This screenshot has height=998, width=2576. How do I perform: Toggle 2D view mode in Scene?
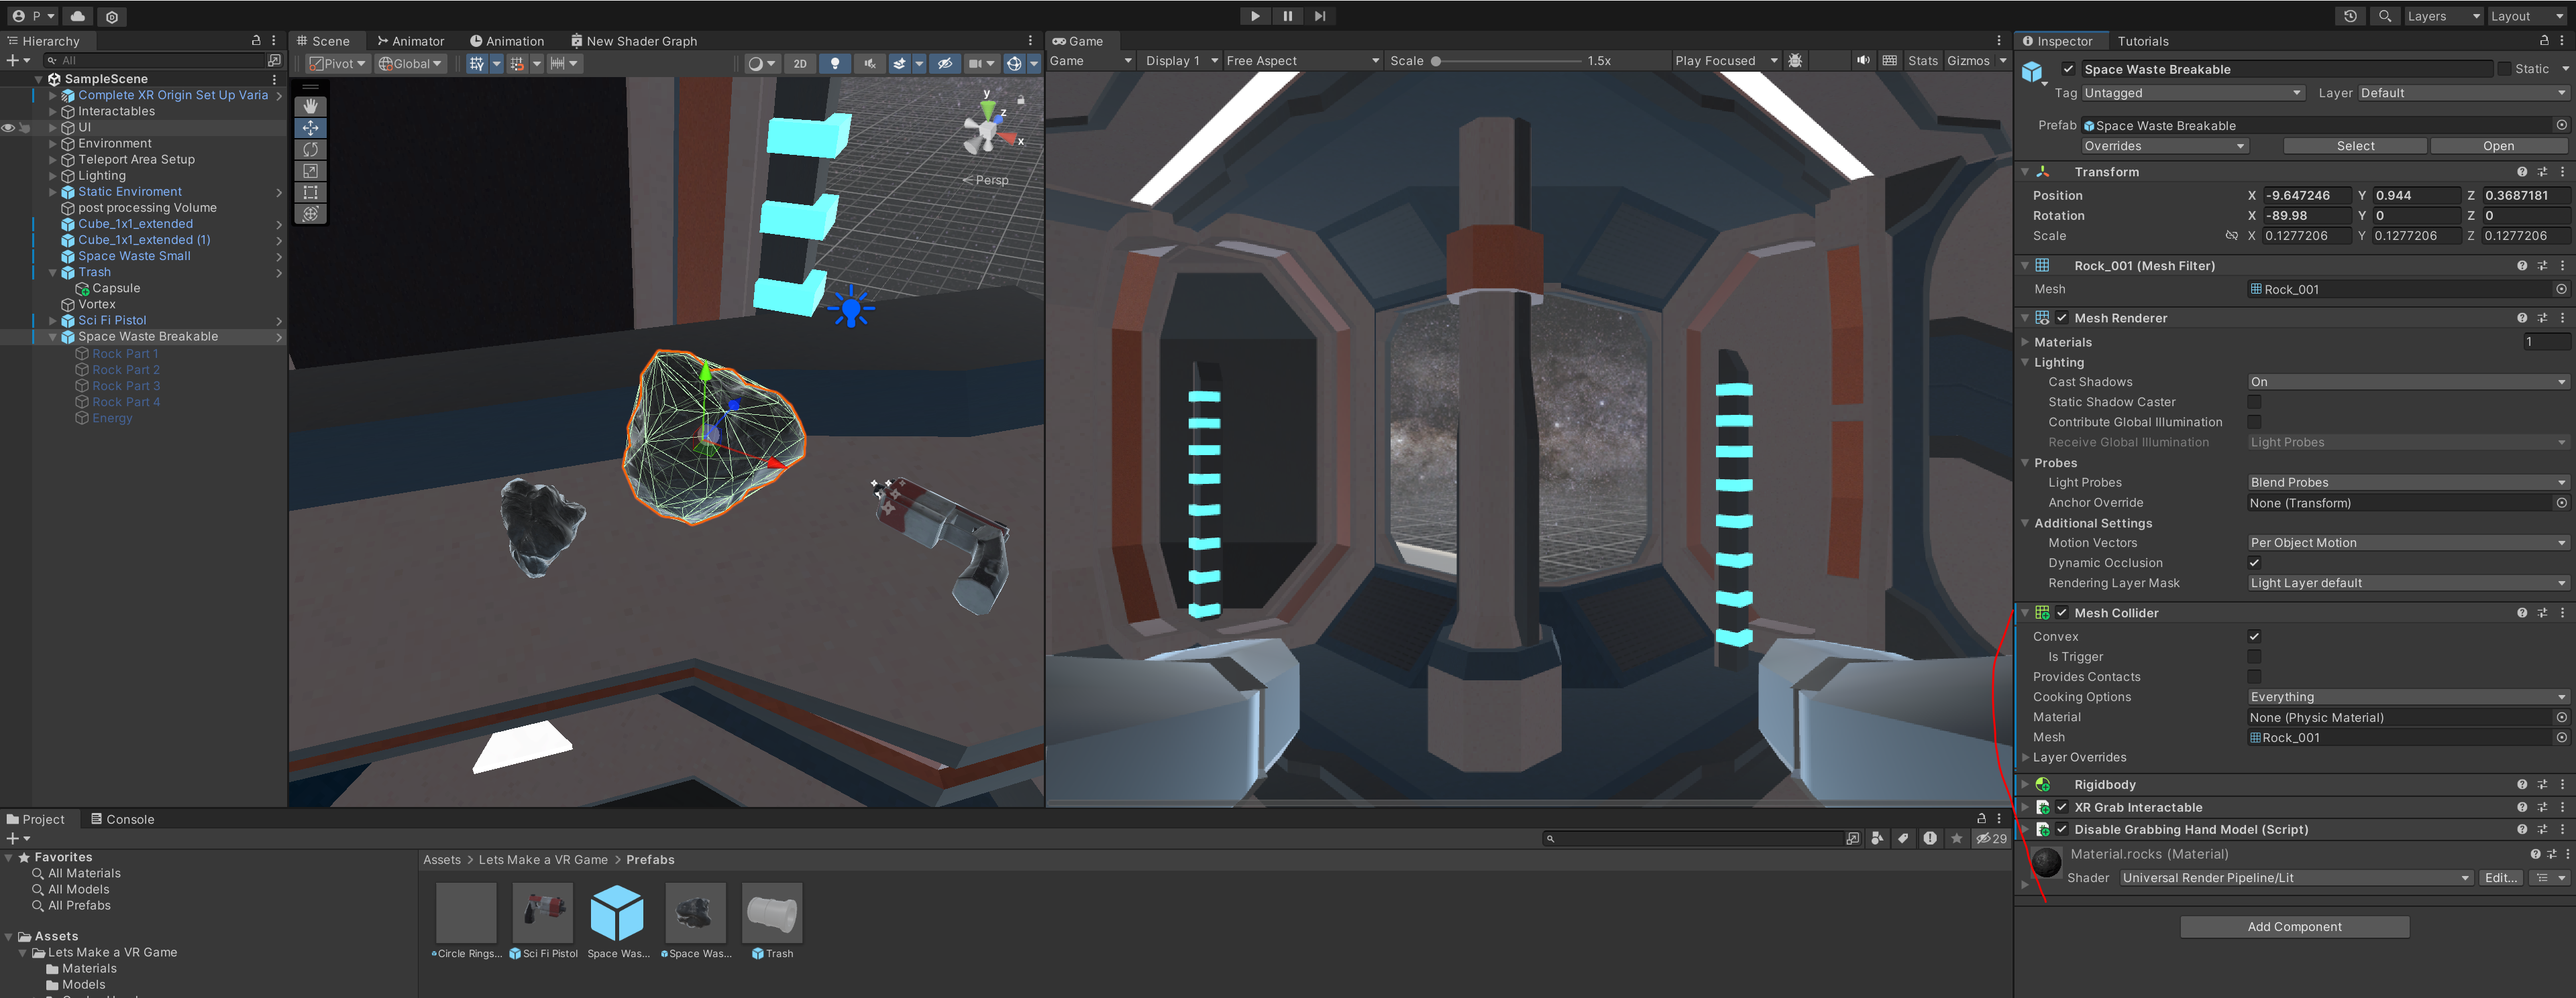pos(799,63)
